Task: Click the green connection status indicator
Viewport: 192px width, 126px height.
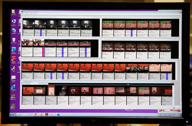Action: pyautogui.click(x=174, y=108)
